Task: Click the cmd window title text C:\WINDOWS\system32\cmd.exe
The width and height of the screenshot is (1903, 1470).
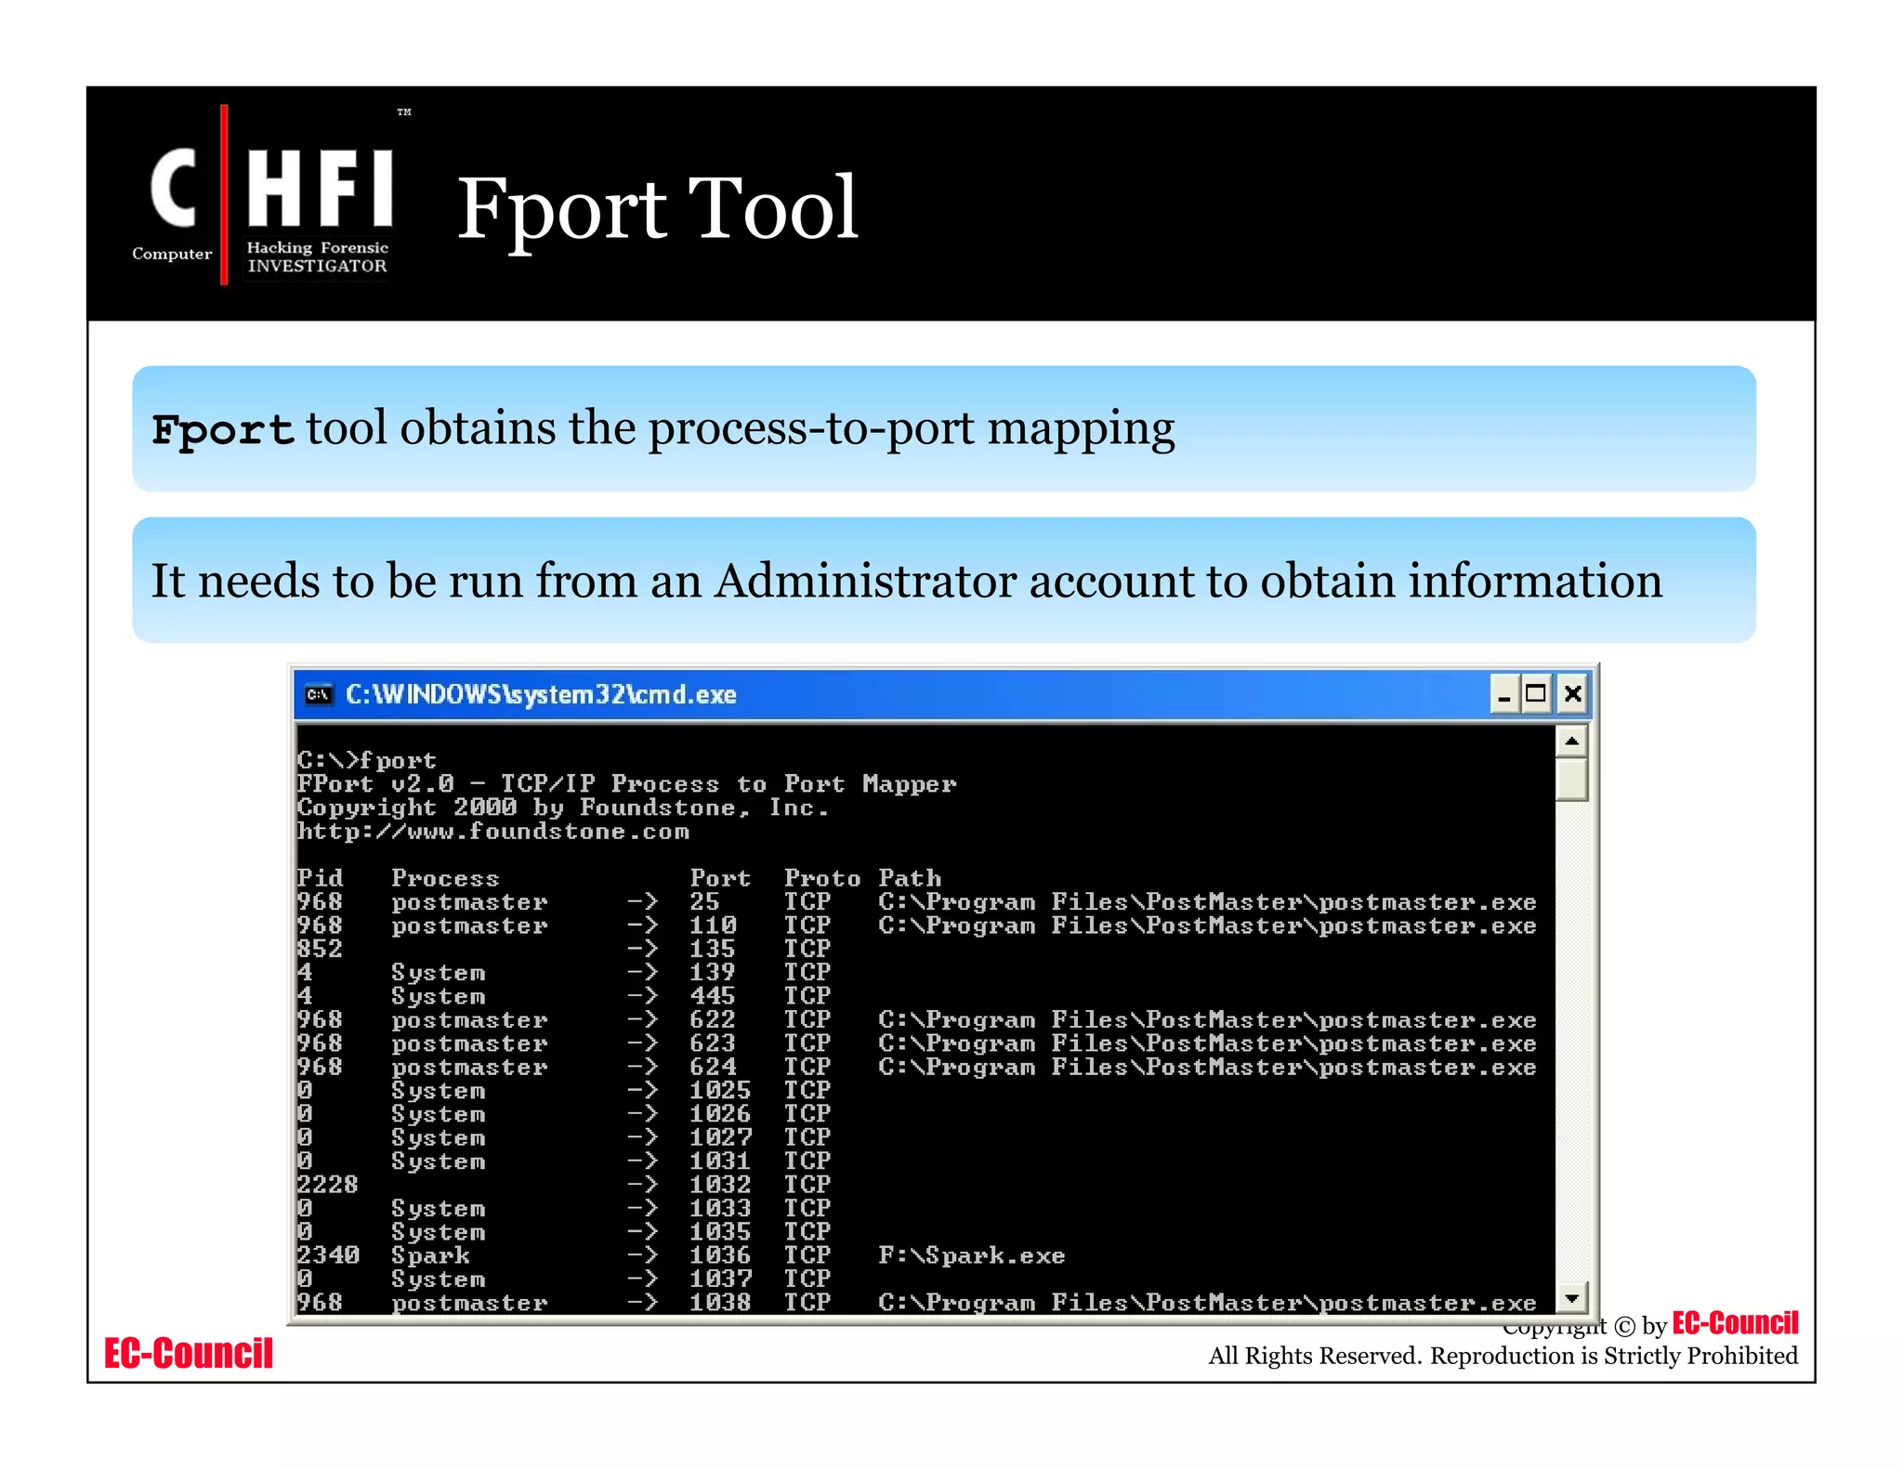Action: [x=541, y=694]
